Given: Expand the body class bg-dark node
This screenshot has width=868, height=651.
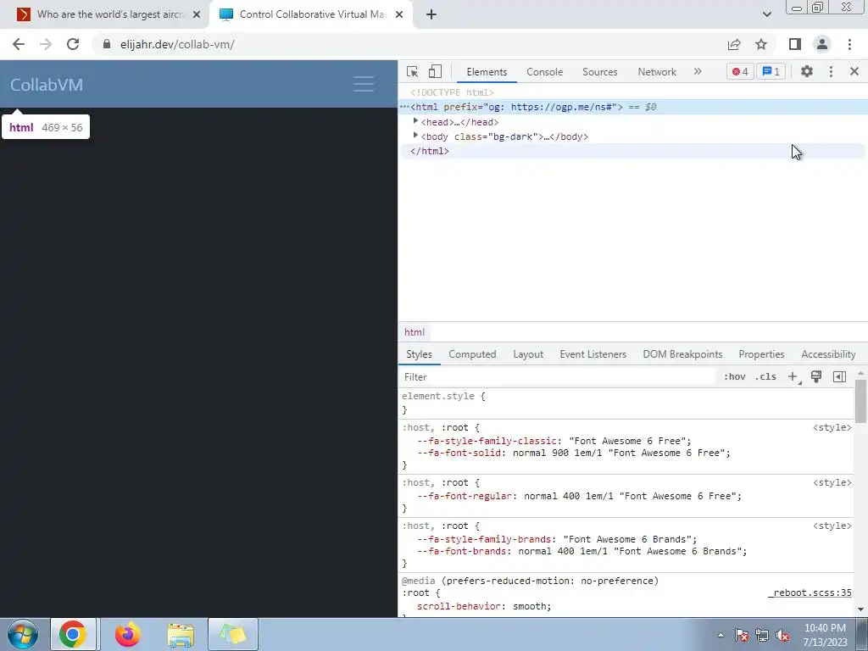Looking at the screenshot, I should [415, 136].
